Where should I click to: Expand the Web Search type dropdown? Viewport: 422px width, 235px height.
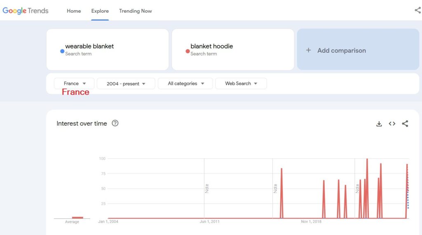click(241, 84)
